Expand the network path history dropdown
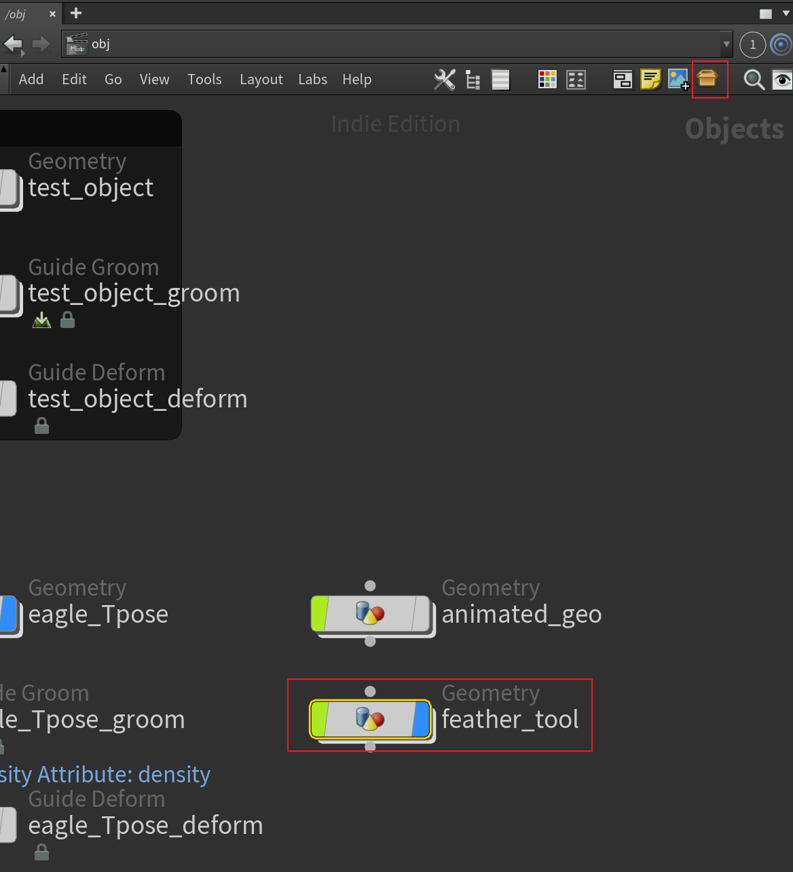The width and height of the screenshot is (793, 872). pyautogui.click(x=726, y=44)
